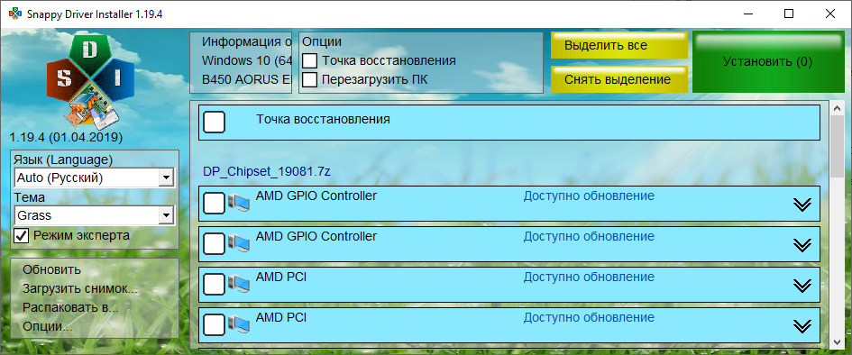Screen dimensions: 852x355
Task: Uncheck the 'Режим эксперта' checkbox
Action: (x=22, y=236)
